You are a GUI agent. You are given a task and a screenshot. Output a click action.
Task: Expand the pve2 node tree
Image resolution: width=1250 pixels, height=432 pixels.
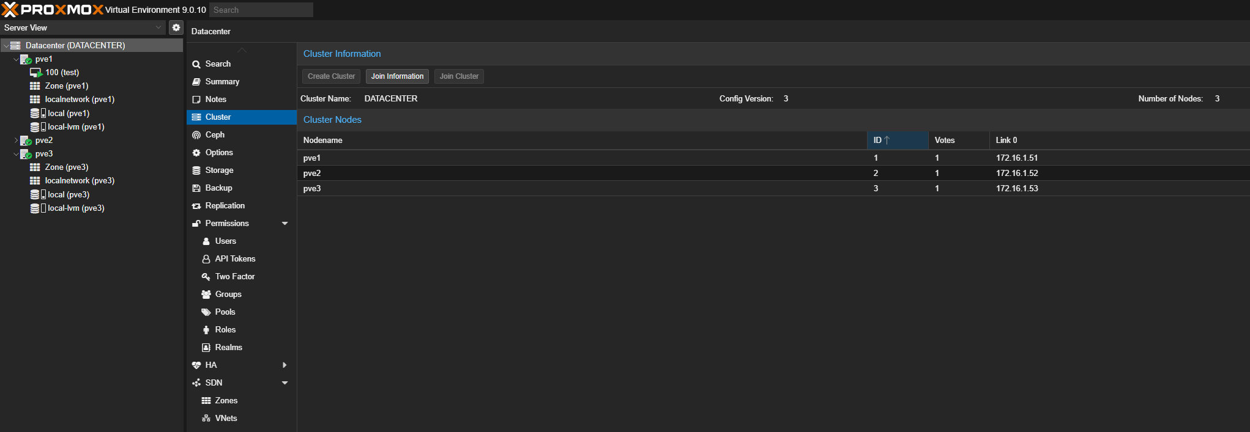(16, 141)
